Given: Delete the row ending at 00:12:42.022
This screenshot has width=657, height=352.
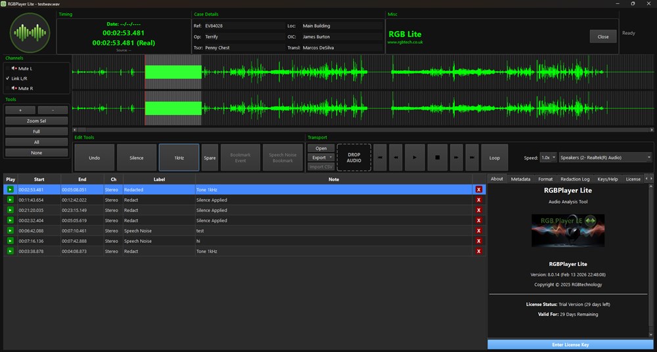Looking at the screenshot, I should coord(479,200).
